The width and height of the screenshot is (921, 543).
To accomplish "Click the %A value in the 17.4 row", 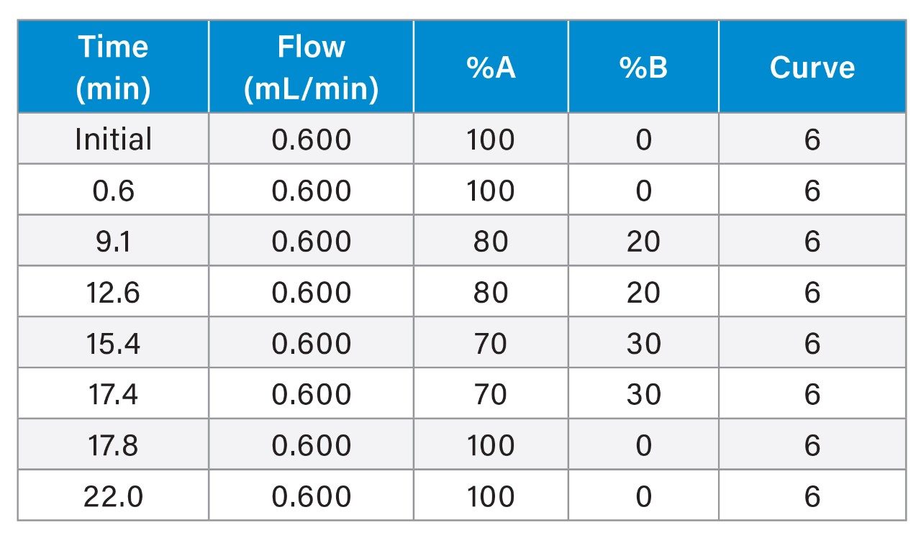I will [491, 394].
